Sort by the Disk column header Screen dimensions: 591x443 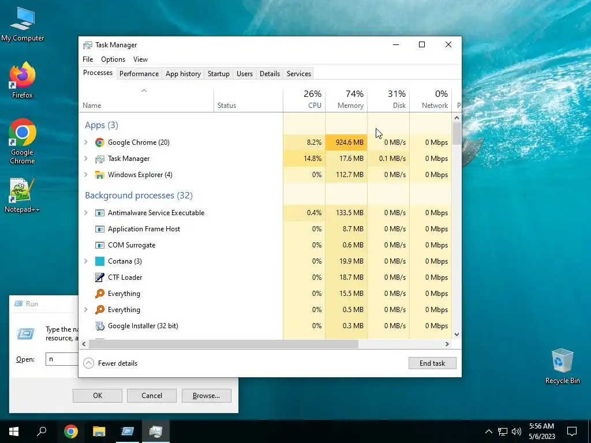coord(388,100)
